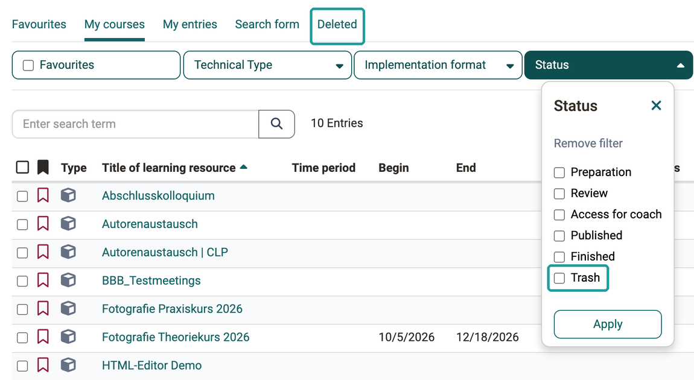Click course cube icon of BBB_Testmeetings
The image size is (694, 380).
click(68, 280)
